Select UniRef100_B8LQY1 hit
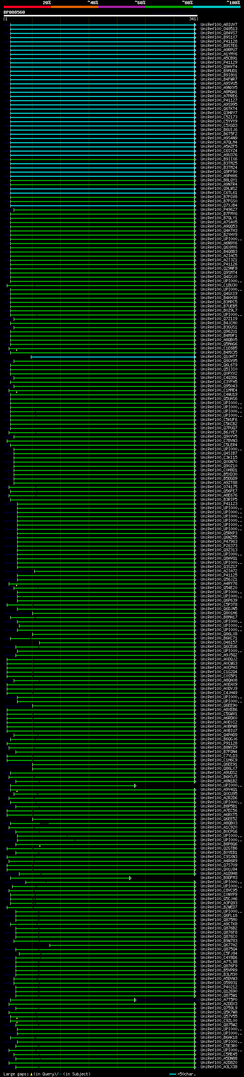The width and height of the screenshot is (244, 1077). click(x=218, y=180)
